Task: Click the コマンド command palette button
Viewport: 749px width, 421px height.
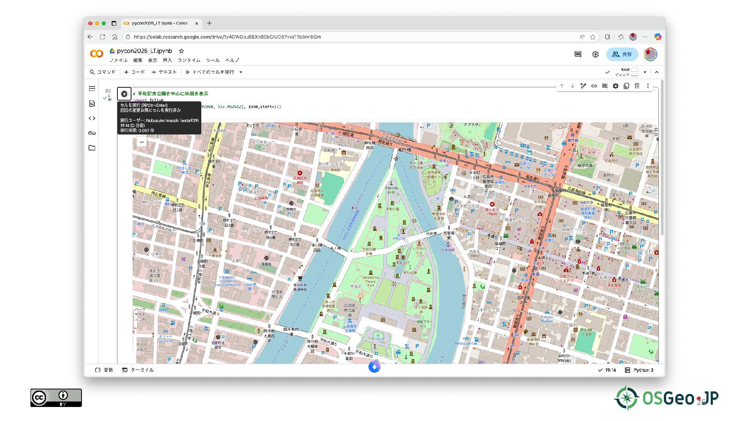Action: [103, 72]
